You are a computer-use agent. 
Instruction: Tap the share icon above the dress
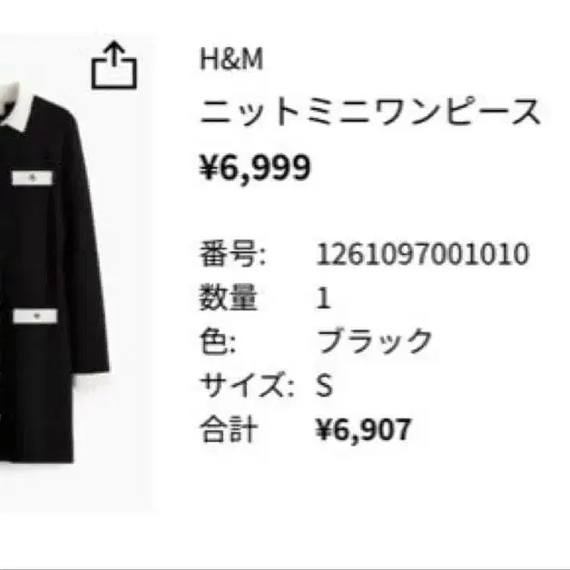pyautogui.click(x=114, y=65)
